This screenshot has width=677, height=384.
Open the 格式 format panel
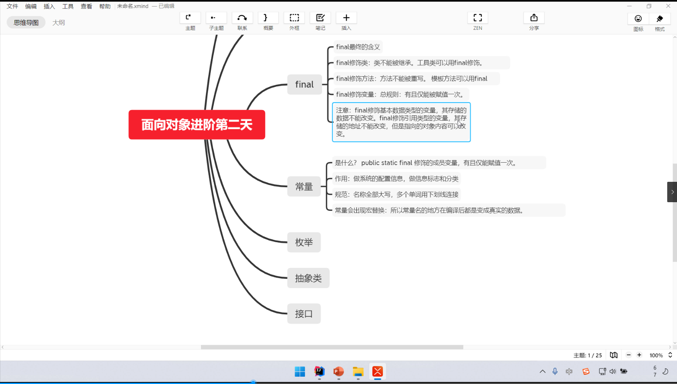point(659,22)
